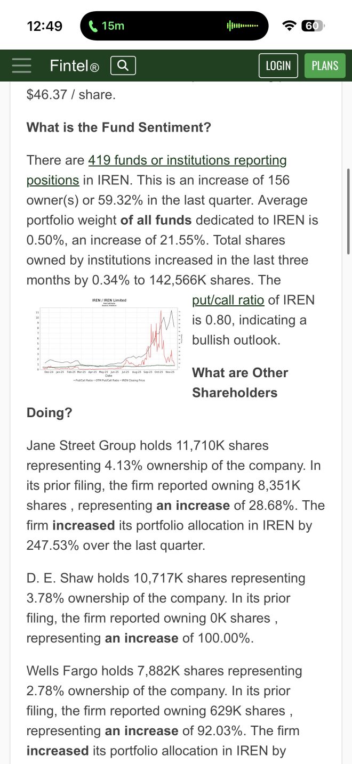This screenshot has width=352, height=764.
Task: Tap the $46.37 / share text
Action: point(71,95)
